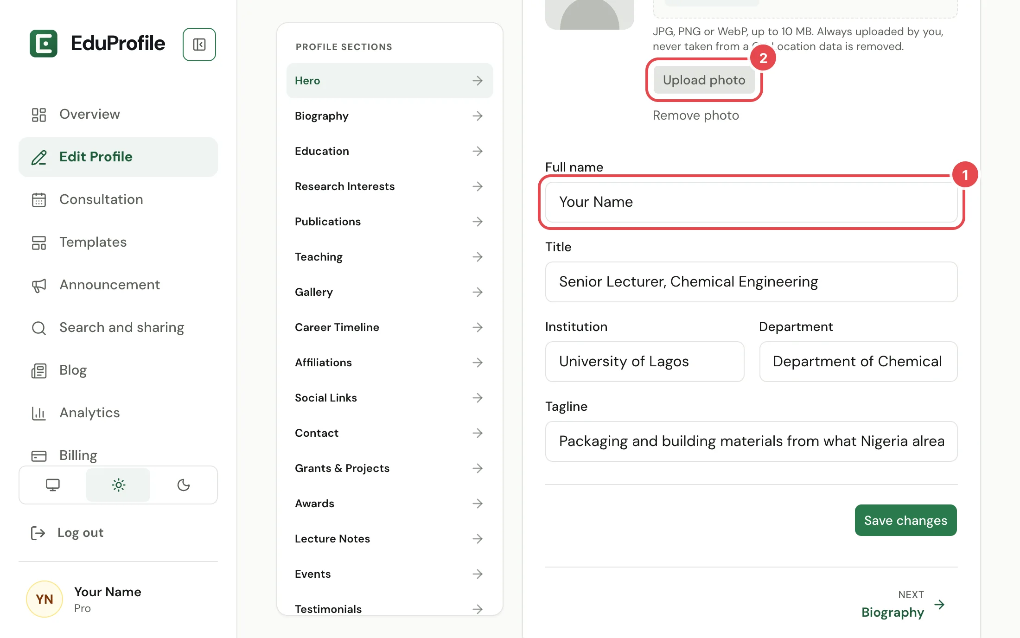Click the YN user avatar
Image resolution: width=1020 pixels, height=638 pixels.
coord(45,599)
